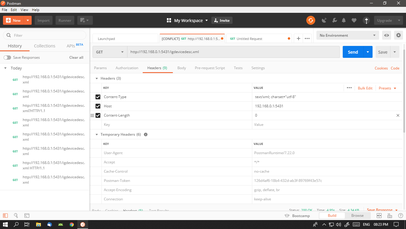
Task: Open the My Workspace dropdown
Action: pos(187,20)
